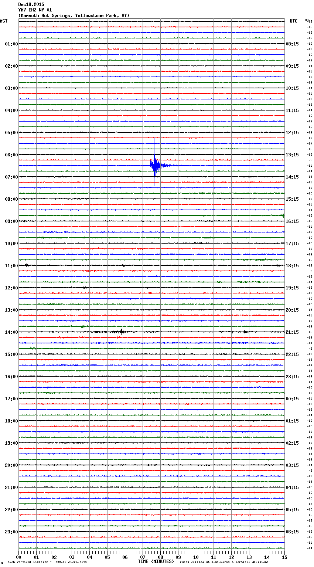Select the '21:00' MST time label
This screenshot has height=567, width=314.
pos(11,488)
